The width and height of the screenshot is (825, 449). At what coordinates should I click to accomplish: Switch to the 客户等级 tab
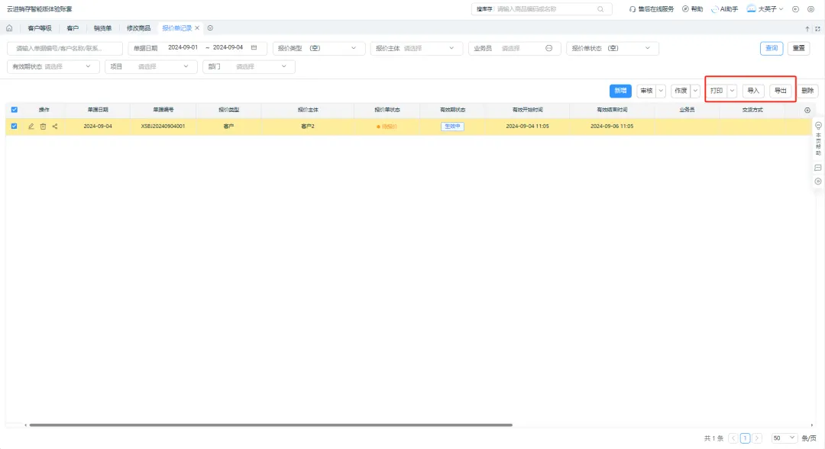point(40,28)
